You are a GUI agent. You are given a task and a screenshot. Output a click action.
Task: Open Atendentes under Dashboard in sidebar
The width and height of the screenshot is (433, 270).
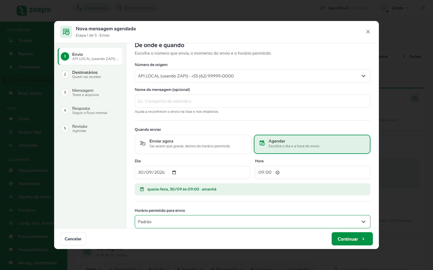pyautogui.click(x=29, y=67)
